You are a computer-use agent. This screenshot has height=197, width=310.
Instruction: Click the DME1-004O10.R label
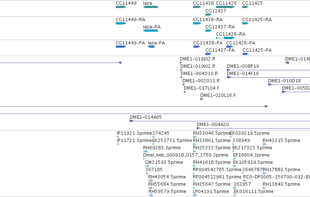[199, 74]
